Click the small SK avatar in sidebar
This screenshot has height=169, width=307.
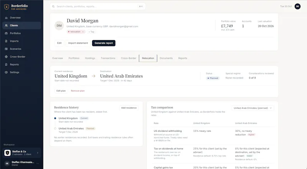click(7, 163)
